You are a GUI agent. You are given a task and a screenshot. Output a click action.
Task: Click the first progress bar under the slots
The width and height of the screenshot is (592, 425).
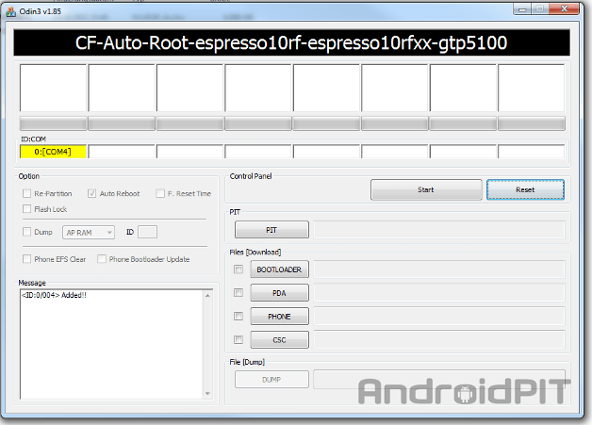click(x=53, y=123)
